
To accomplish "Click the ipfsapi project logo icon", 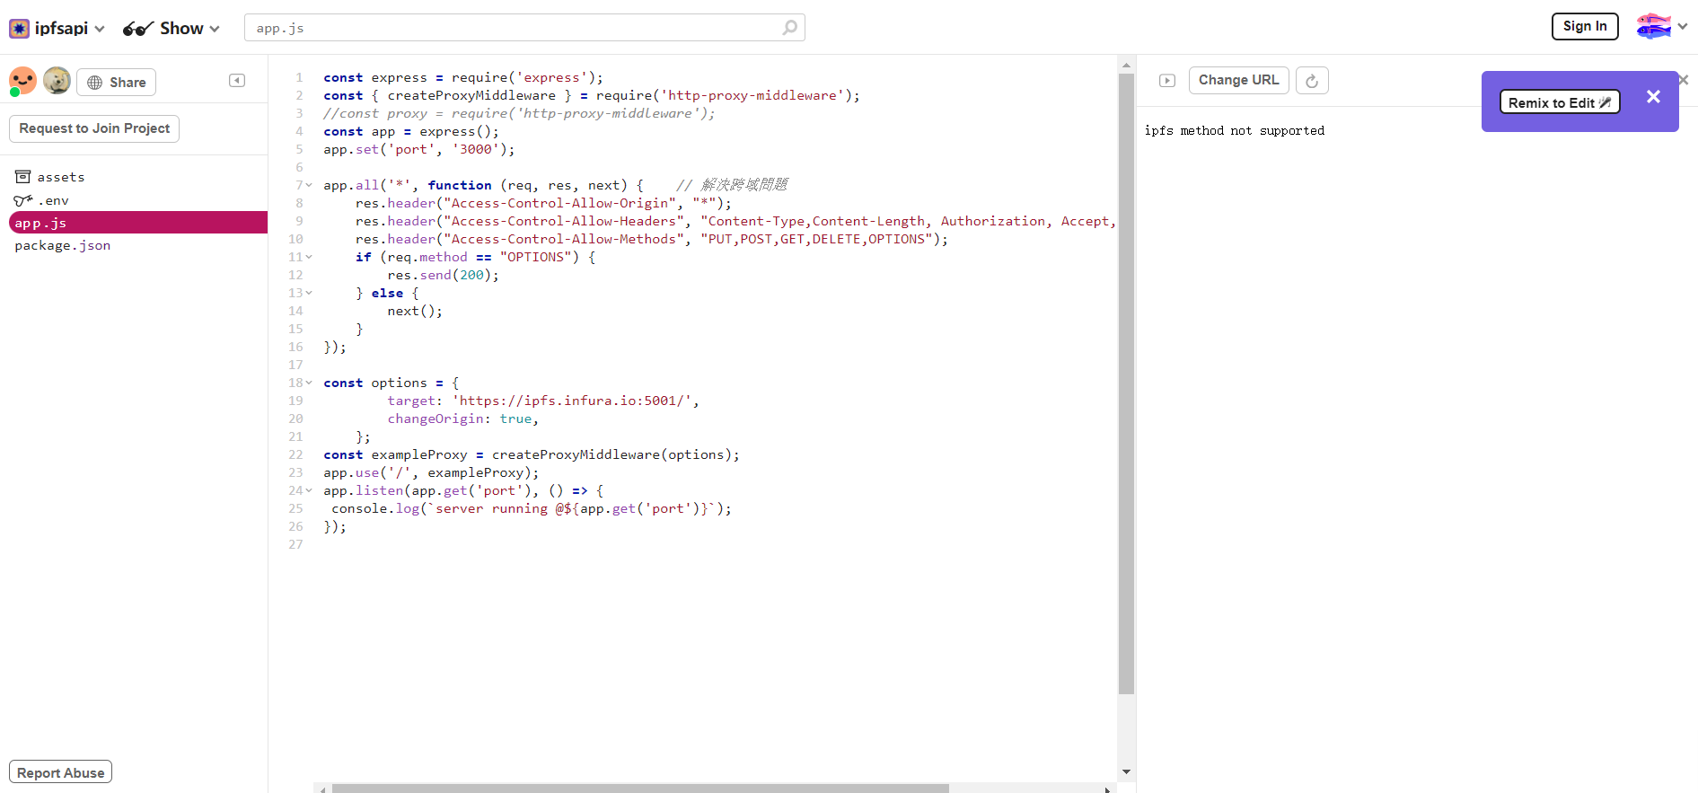I will pyautogui.click(x=19, y=29).
